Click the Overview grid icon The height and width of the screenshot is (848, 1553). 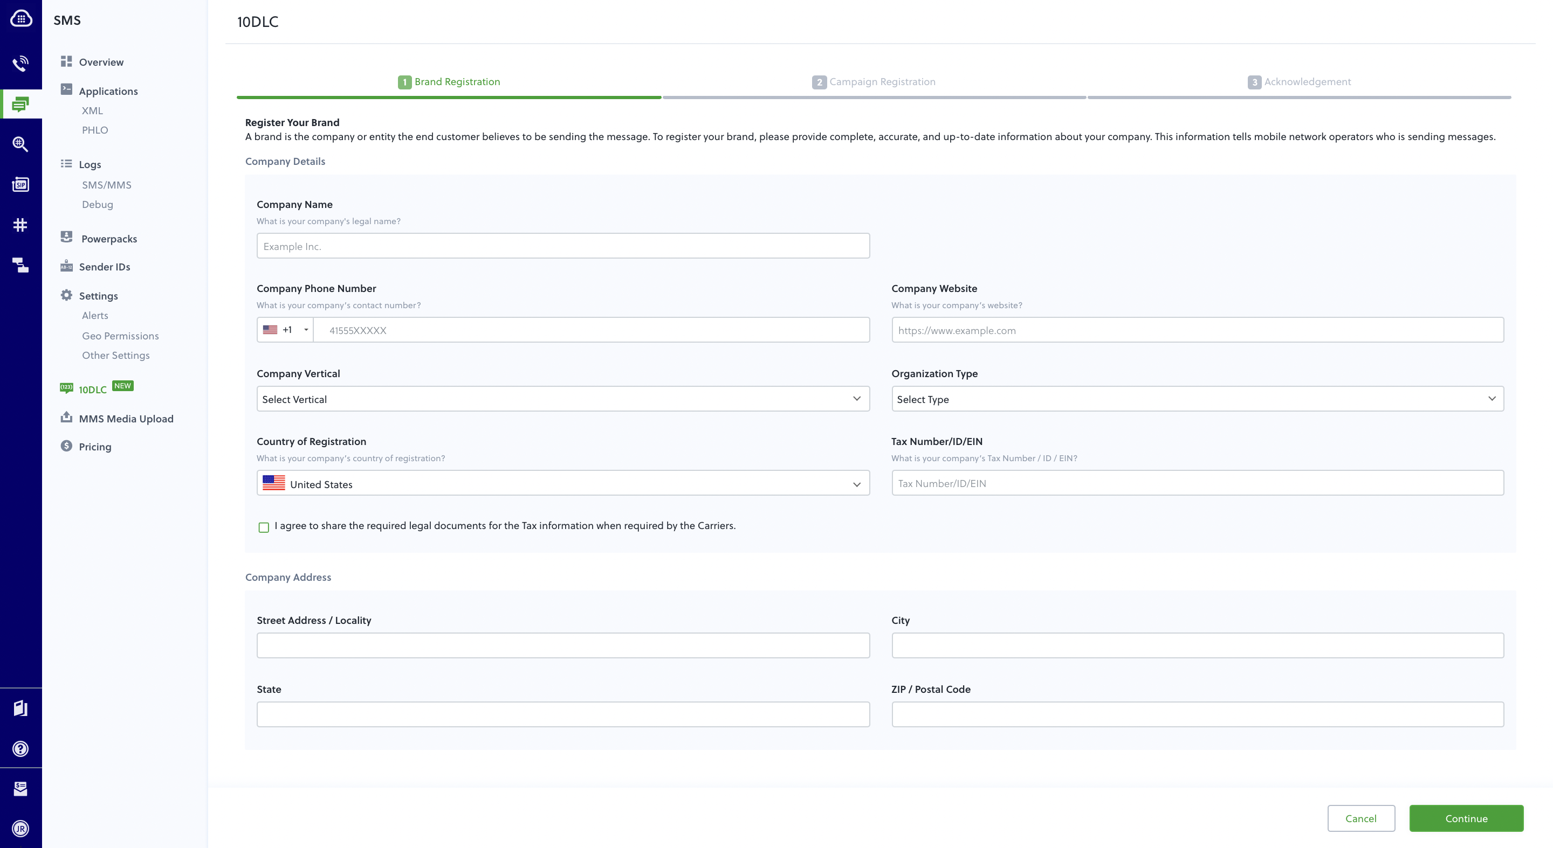66,61
